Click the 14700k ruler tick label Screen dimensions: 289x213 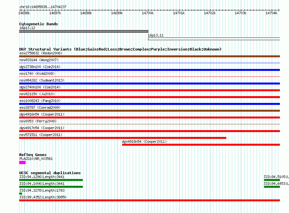(x=148, y=13)
